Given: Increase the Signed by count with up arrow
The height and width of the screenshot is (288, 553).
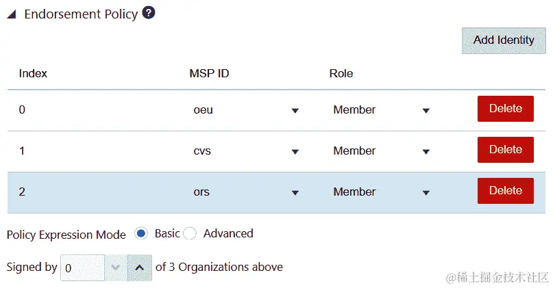Looking at the screenshot, I should 140,268.
